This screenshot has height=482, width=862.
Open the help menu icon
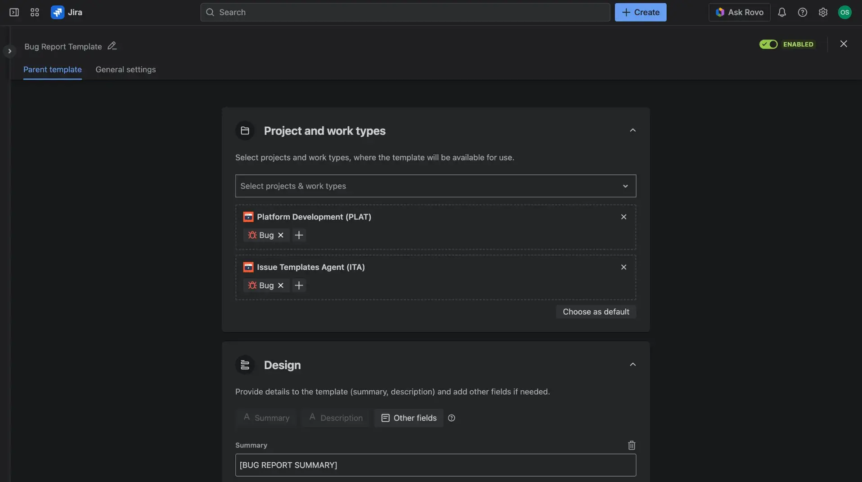point(802,12)
